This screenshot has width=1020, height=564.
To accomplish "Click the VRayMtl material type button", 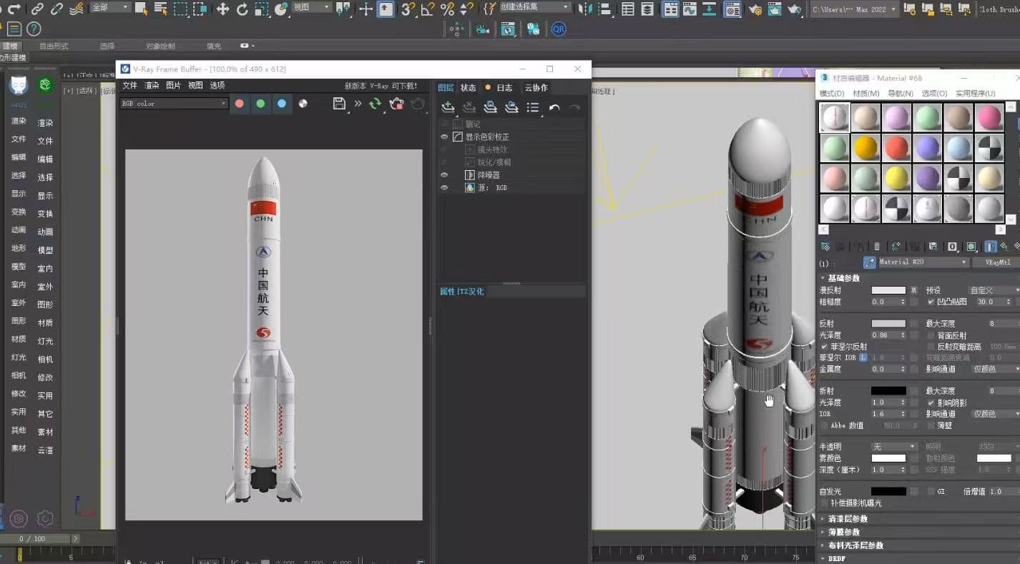I will [x=996, y=262].
